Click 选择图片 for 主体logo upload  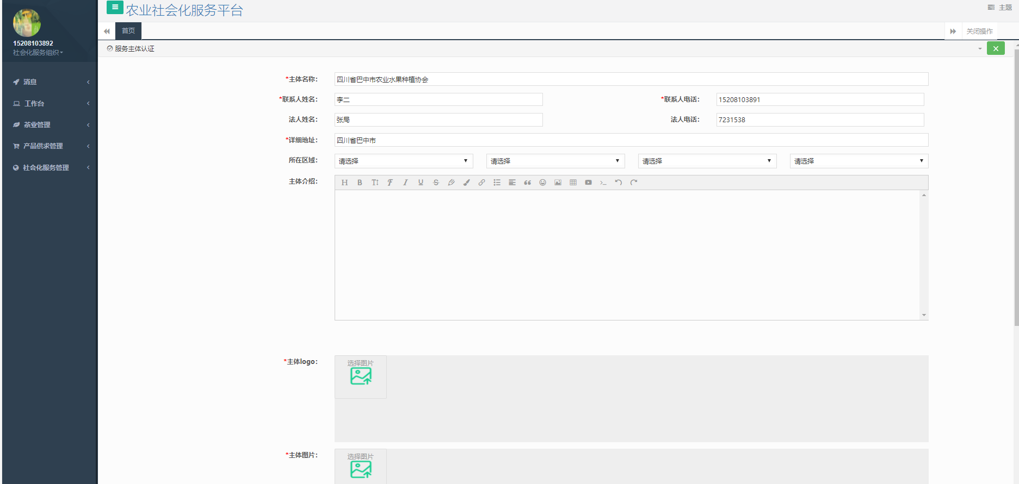tap(361, 376)
